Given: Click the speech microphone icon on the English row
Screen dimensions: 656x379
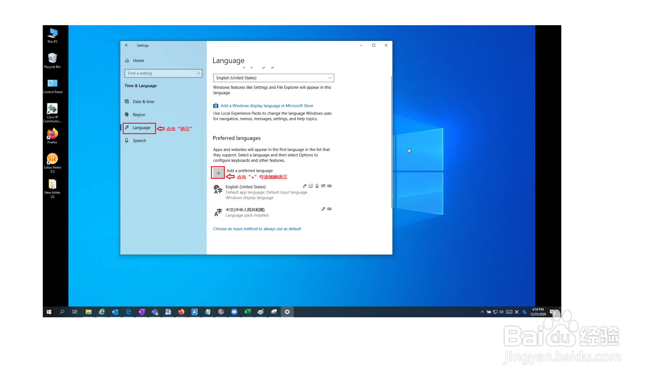Looking at the screenshot, I should pyautogui.click(x=317, y=186).
